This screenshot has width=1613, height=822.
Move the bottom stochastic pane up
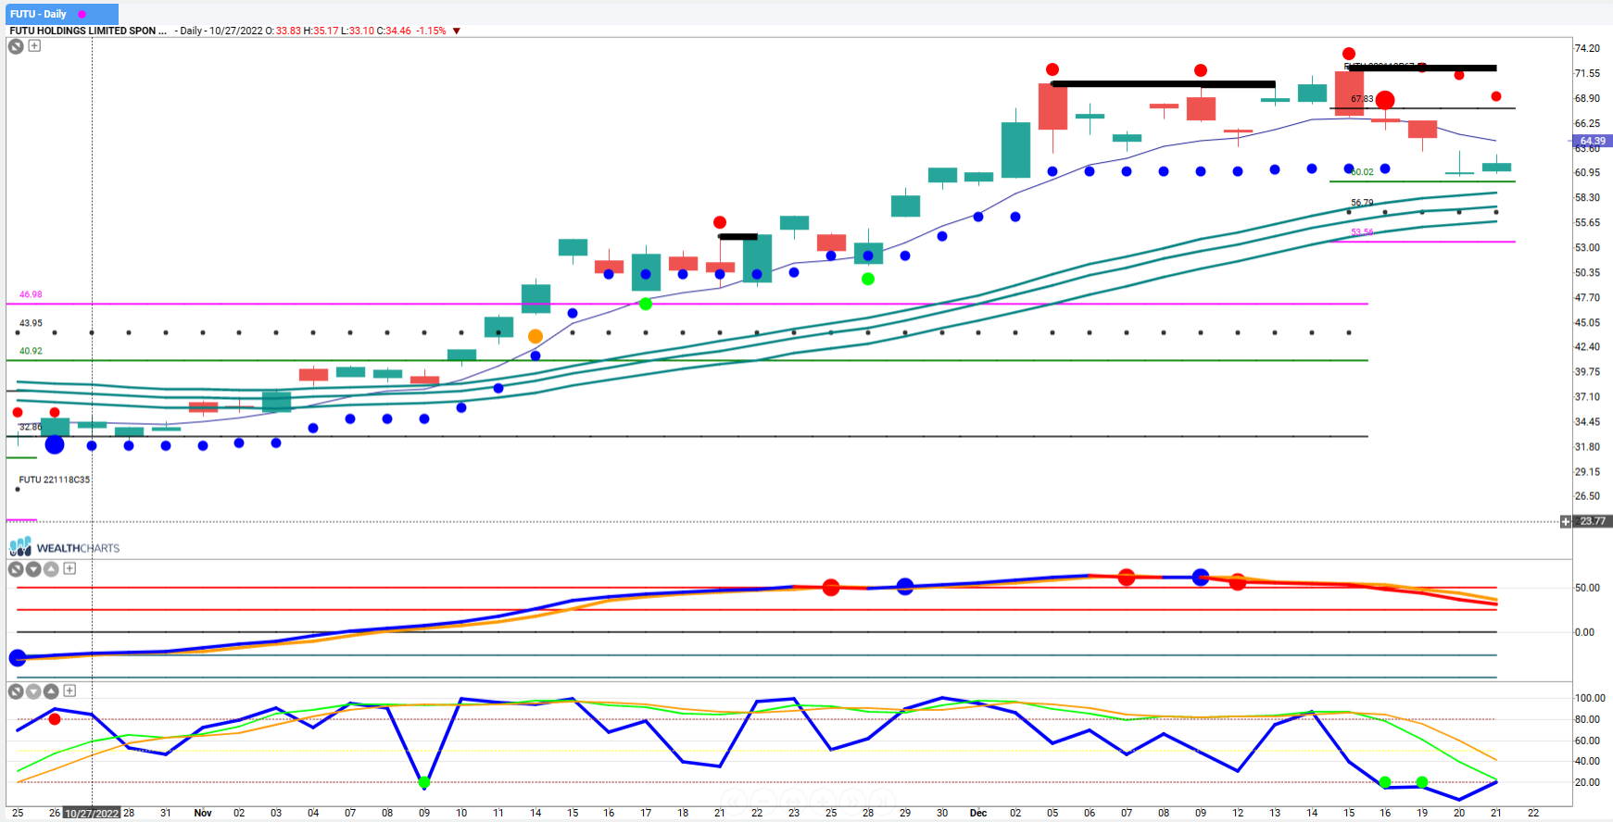pos(51,691)
